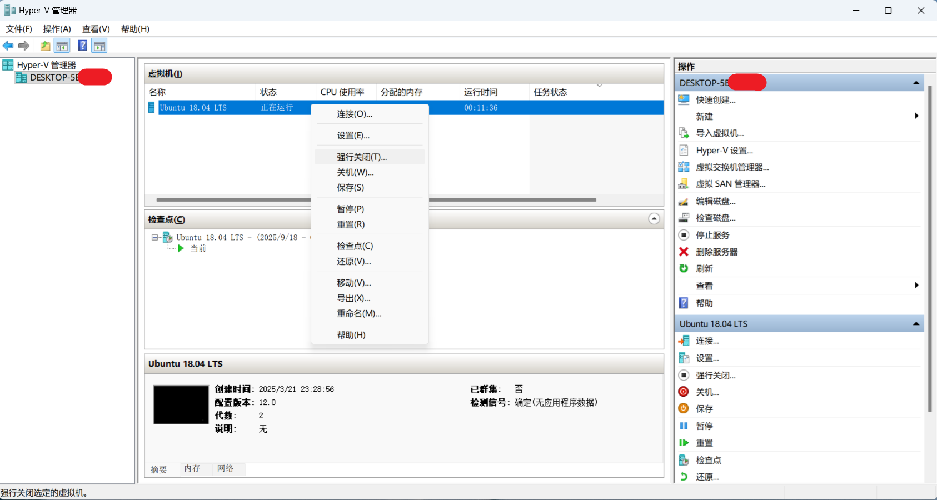Screen dimensions: 937x500
Task: Choose 帮助(H) from context menu
Action: pyautogui.click(x=370, y=335)
